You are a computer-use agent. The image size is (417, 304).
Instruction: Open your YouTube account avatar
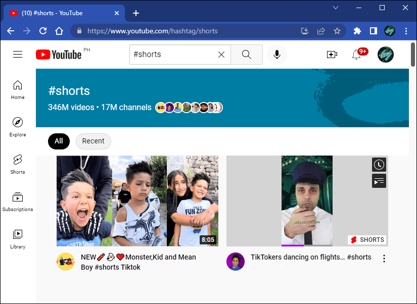385,54
